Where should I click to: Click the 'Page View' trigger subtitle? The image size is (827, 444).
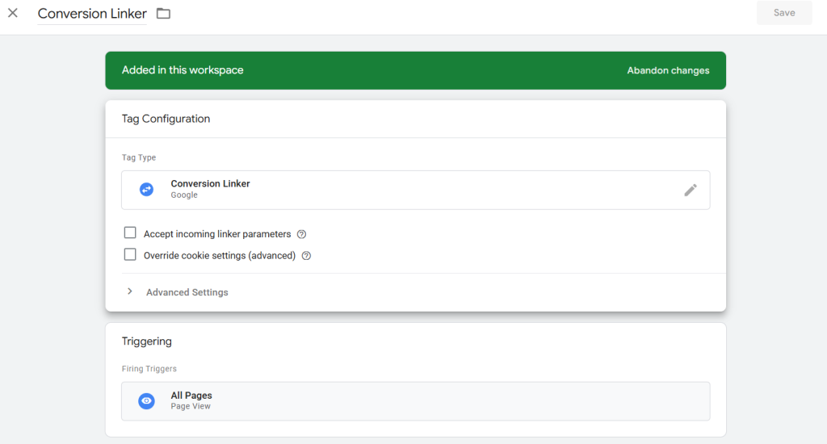191,407
